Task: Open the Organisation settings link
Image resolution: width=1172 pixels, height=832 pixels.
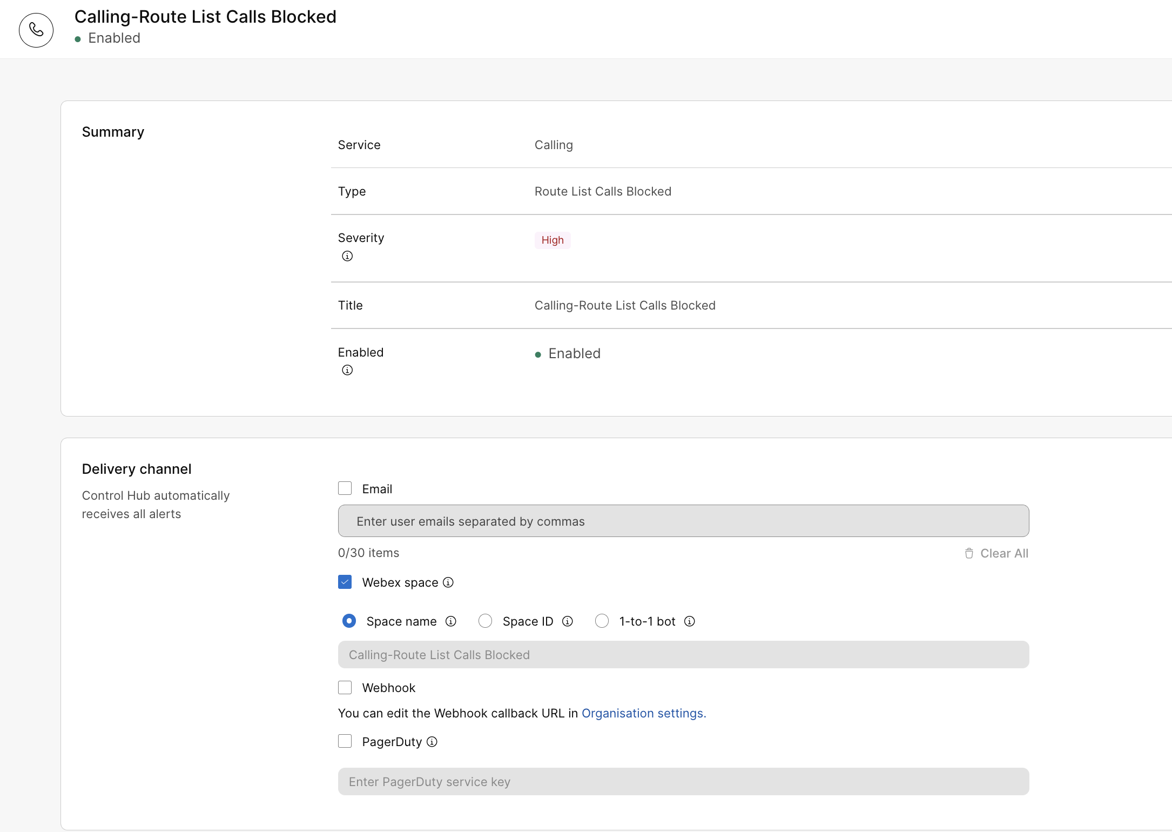Action: (x=644, y=713)
